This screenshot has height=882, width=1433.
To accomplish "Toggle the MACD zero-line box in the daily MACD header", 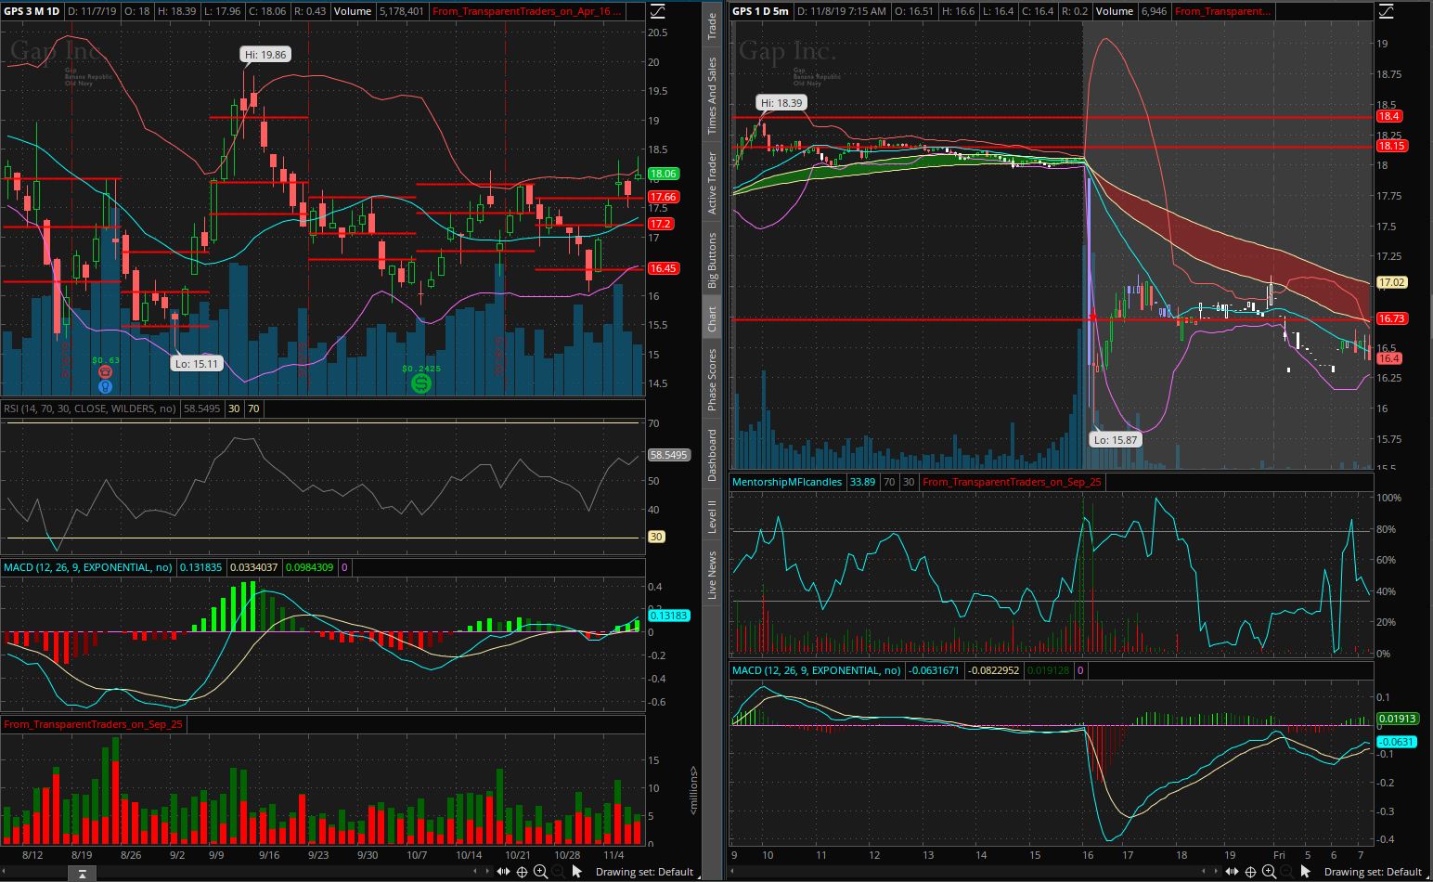I will coord(343,567).
